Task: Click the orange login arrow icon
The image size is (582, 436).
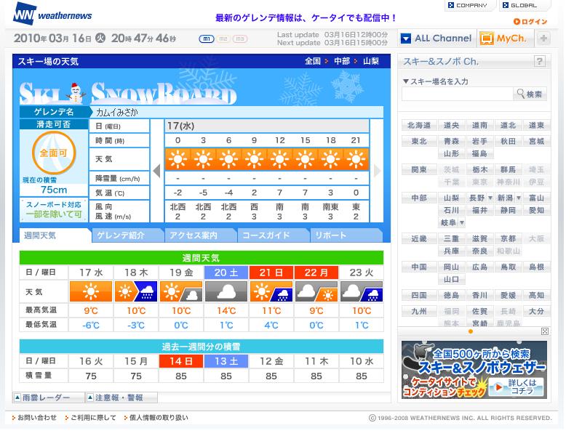Action: pyautogui.click(x=517, y=22)
